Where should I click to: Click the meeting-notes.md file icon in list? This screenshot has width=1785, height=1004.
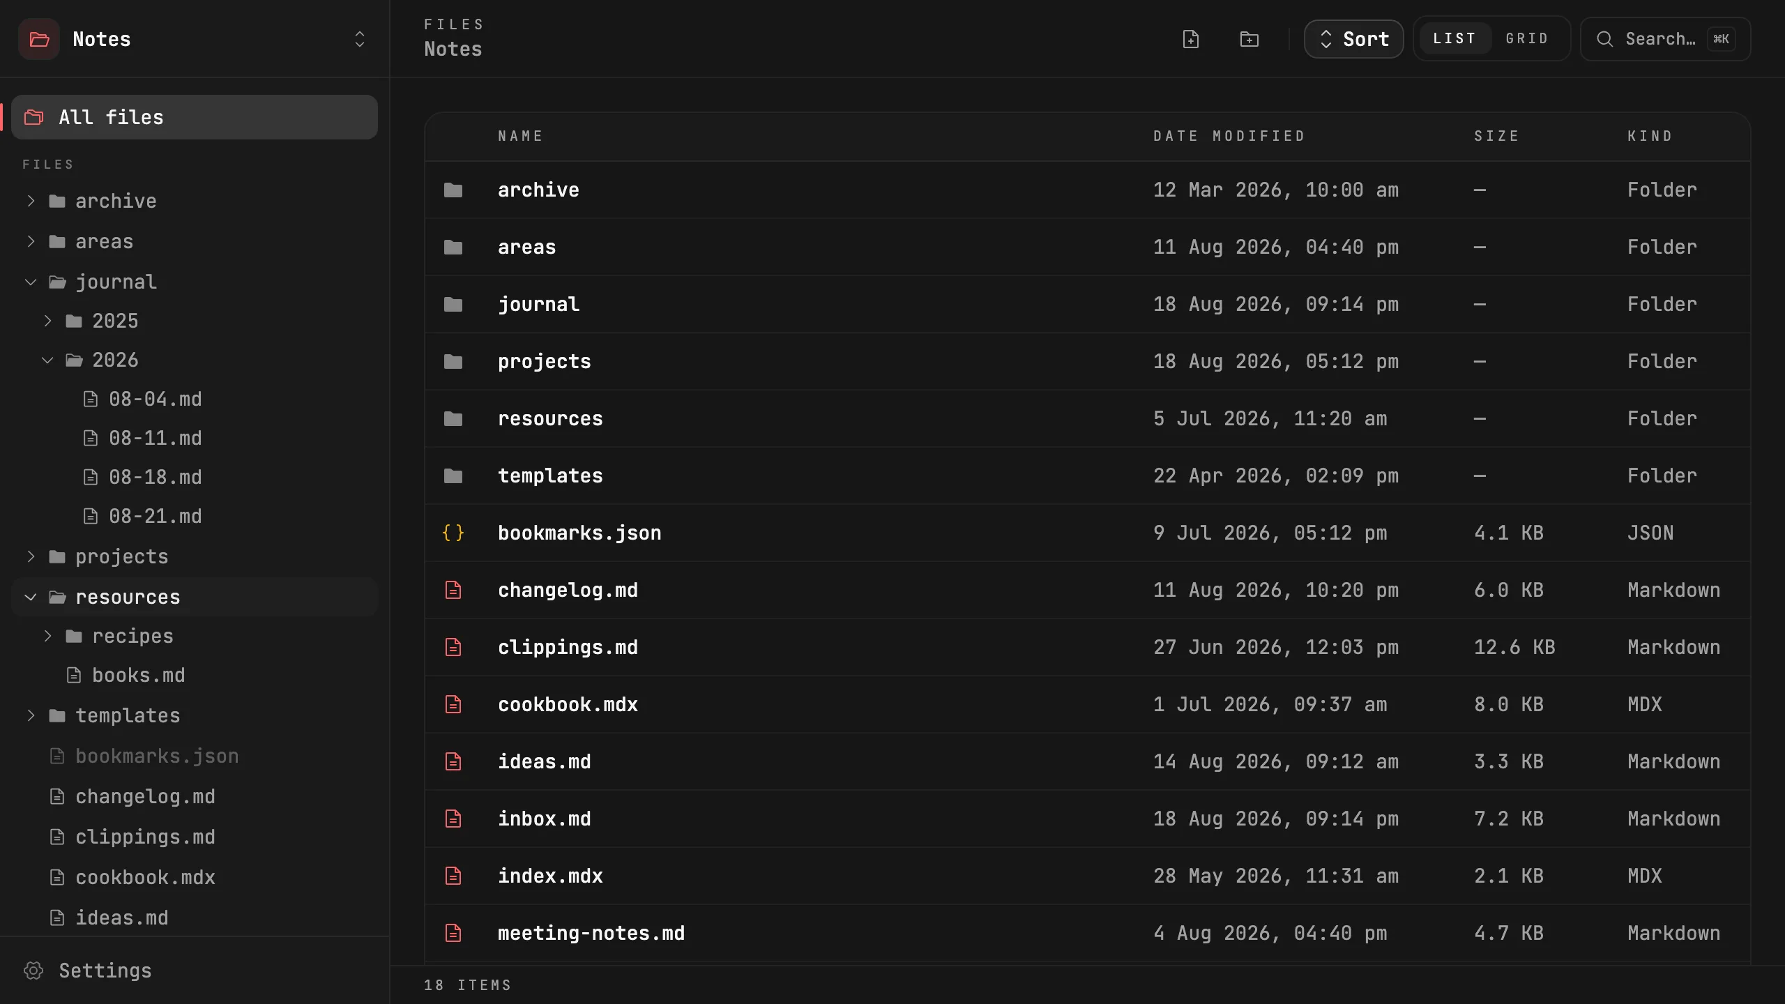(453, 933)
